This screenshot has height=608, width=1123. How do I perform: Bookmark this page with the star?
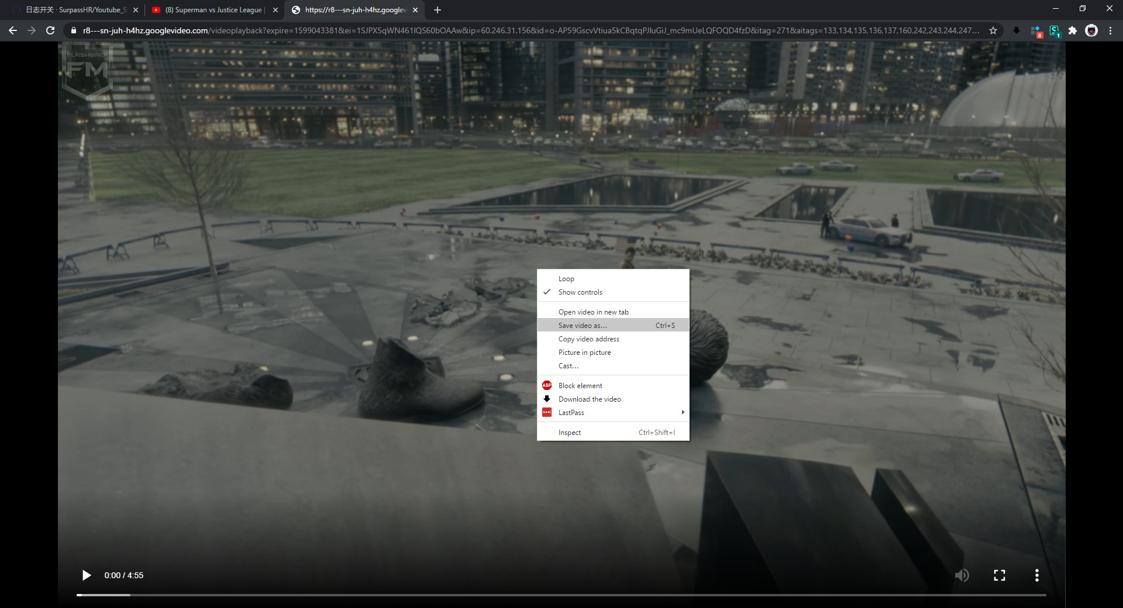[993, 30]
